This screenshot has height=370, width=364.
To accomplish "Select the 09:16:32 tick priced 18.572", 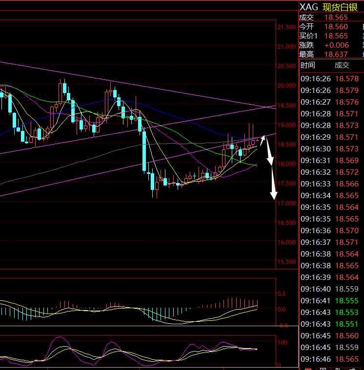I will coord(330,172).
